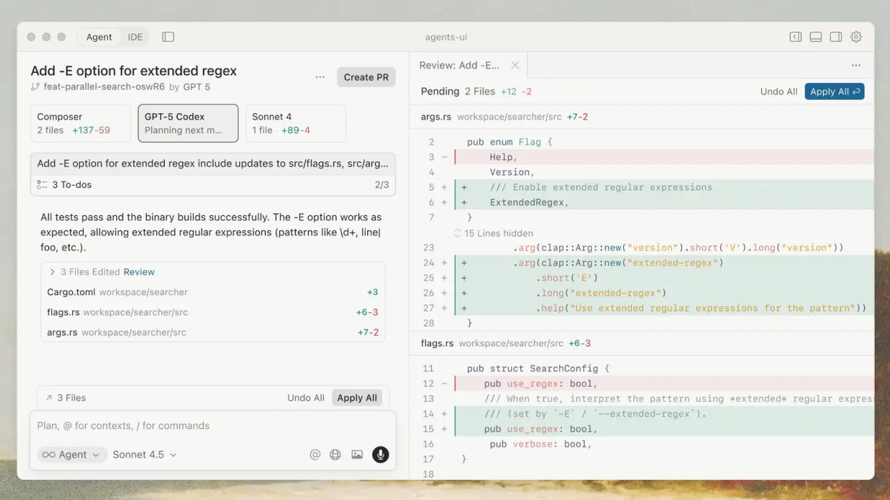Expand the 15 Lines hidden section
Screen dimensions: 890x500
(x=494, y=233)
